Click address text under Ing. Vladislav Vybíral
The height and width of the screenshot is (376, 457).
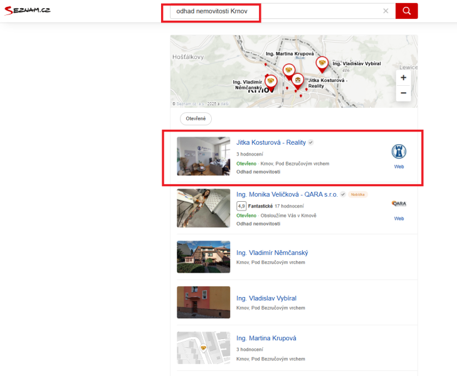pos(271,308)
